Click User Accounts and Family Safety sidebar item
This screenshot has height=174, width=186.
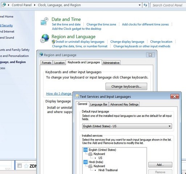pyautogui.click(x=15, y=50)
